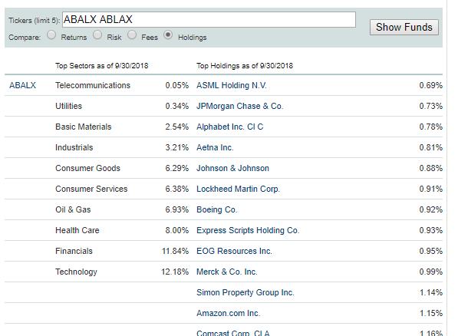Open Amazon.com Inc. holding link

coord(228,314)
